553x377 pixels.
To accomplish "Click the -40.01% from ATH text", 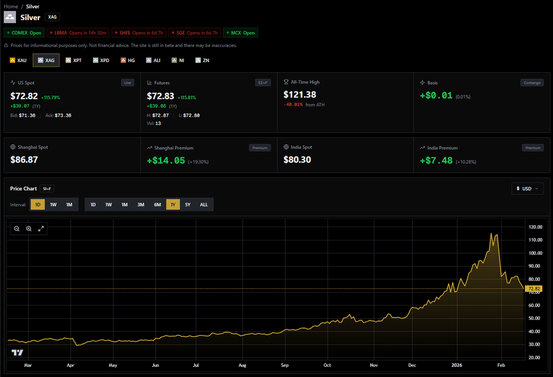I will [304, 105].
